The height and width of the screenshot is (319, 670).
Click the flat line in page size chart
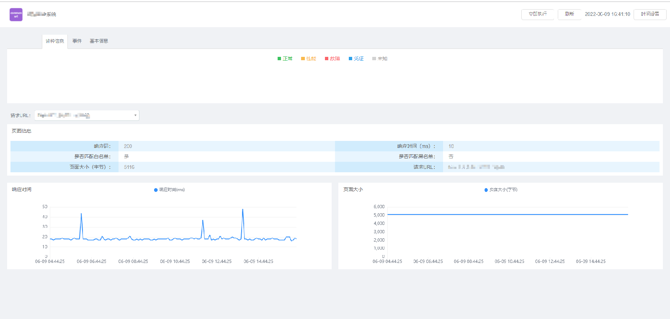[x=508, y=214]
